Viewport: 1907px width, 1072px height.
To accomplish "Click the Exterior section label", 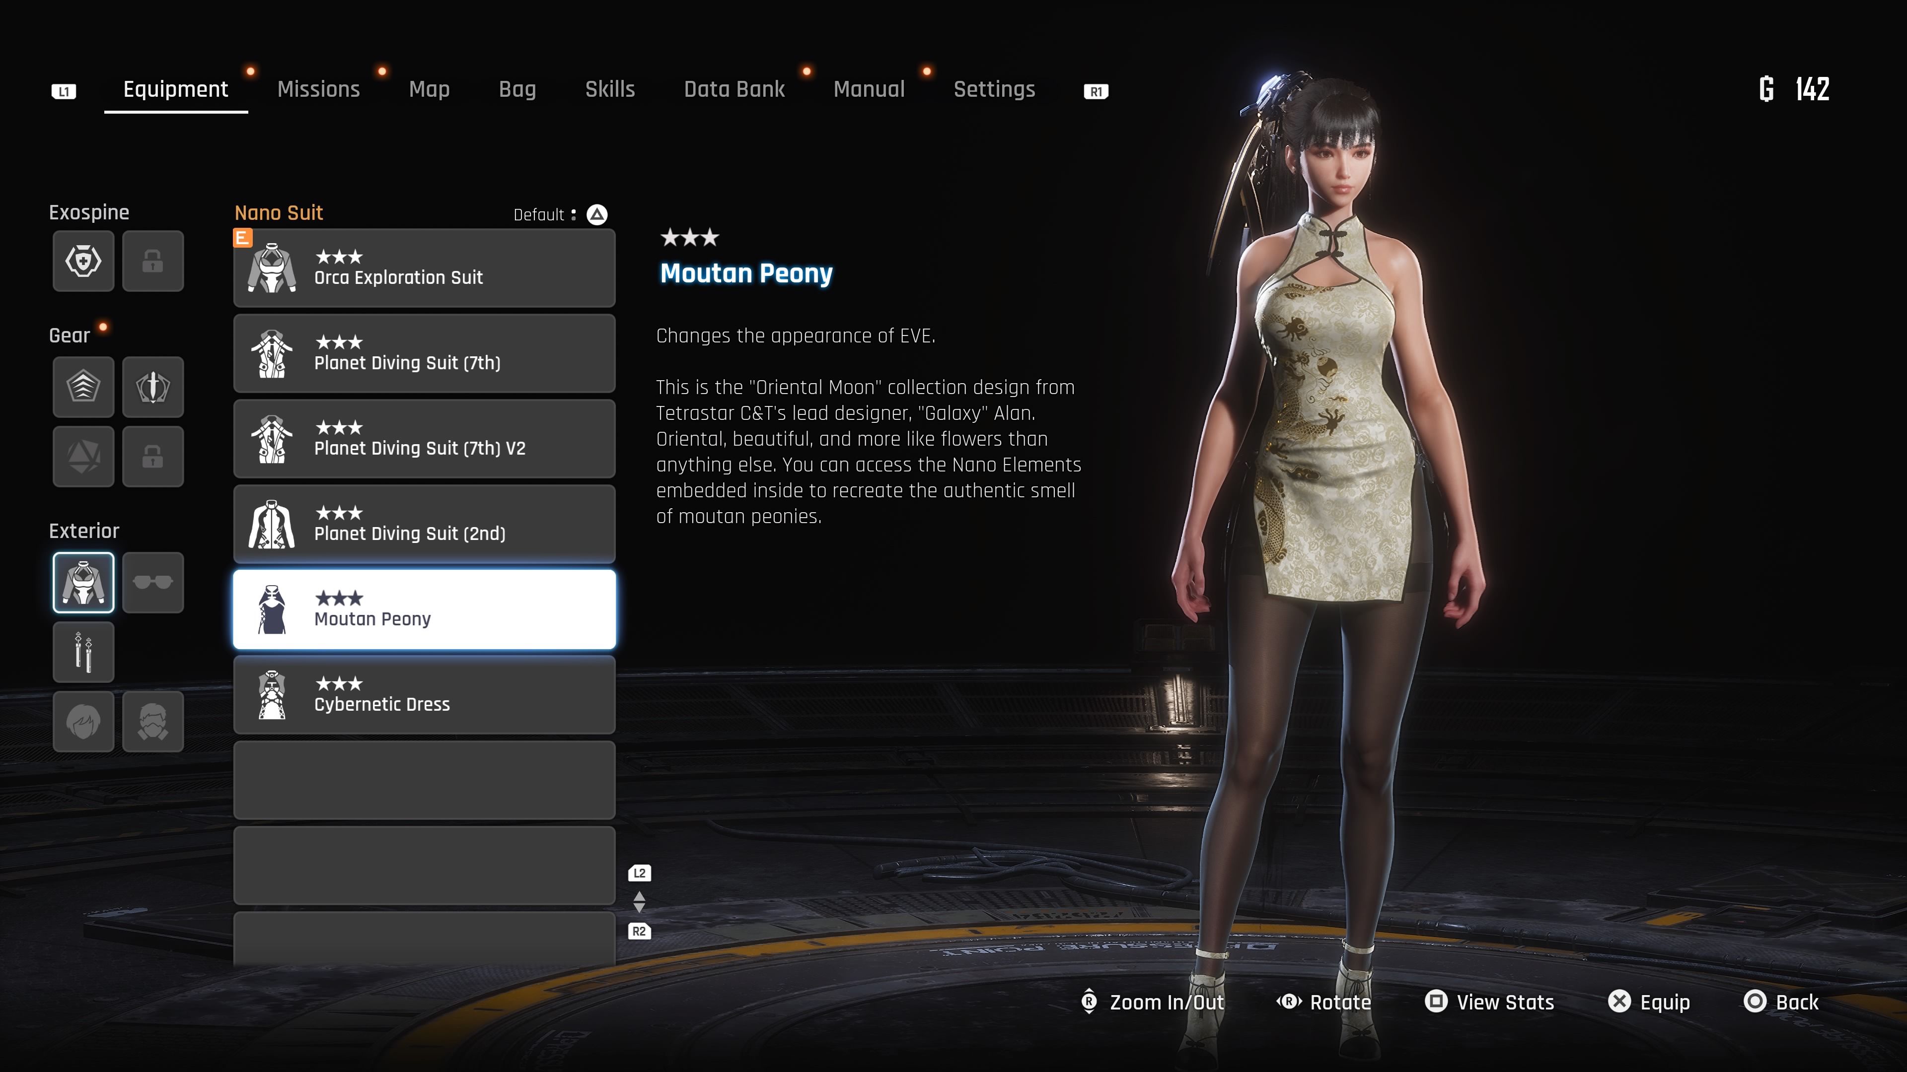I will [x=83, y=531].
